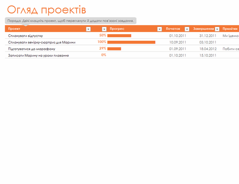Click the Прогрес column header
Image resolution: width=239 pixels, height=184 pixels.
point(117,29)
